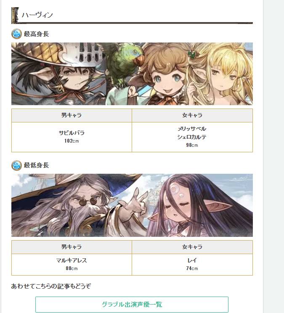This screenshot has height=313, width=284.
Task: Click the 102cm height value
Action: [72, 141]
